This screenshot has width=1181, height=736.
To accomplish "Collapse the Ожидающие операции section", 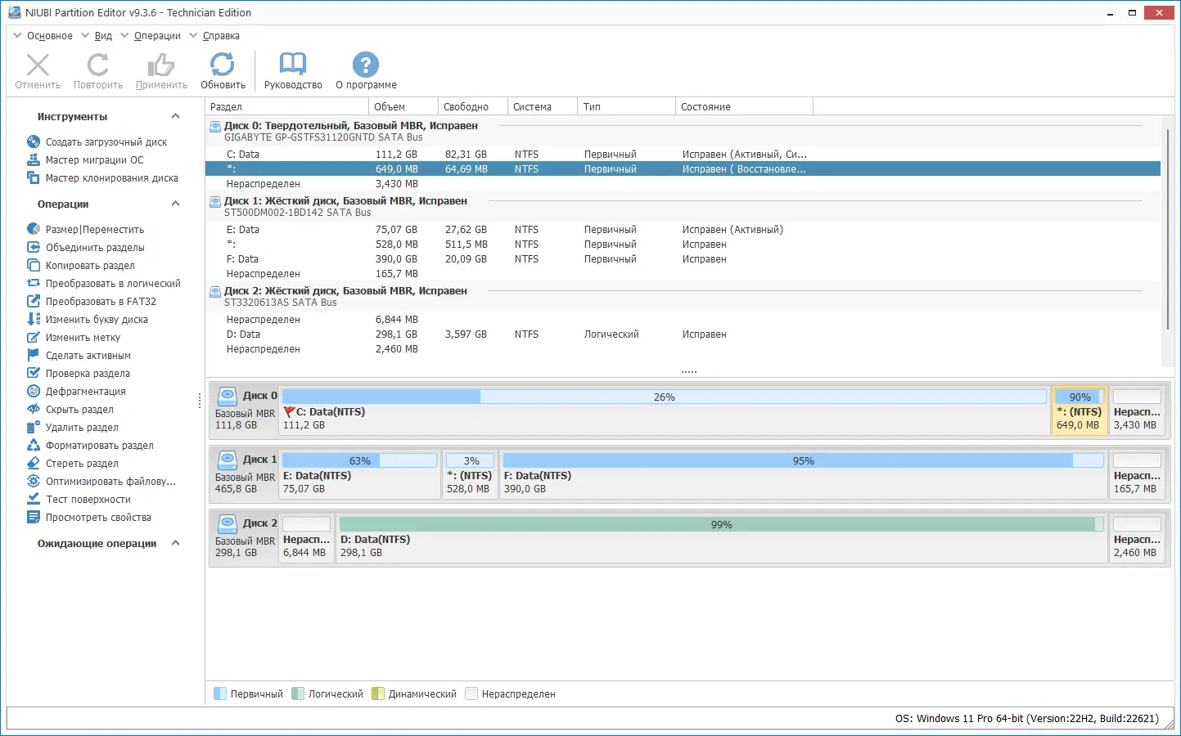I will (175, 544).
